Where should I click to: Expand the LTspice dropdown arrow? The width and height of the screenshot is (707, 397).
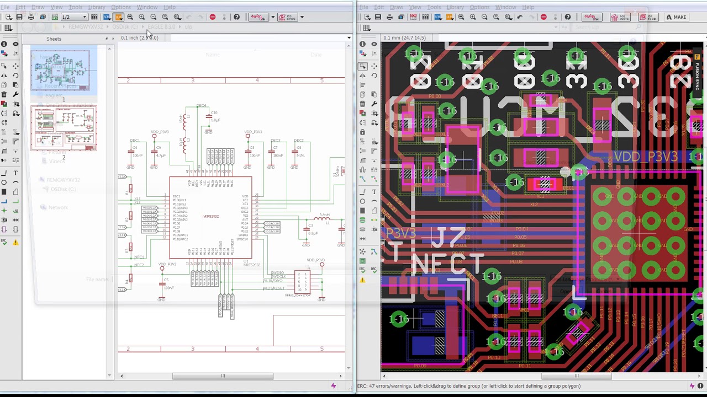coord(302,17)
